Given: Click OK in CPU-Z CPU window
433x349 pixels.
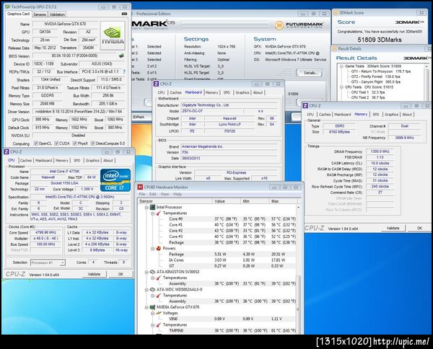Looking at the screenshot, I should point(121,274).
